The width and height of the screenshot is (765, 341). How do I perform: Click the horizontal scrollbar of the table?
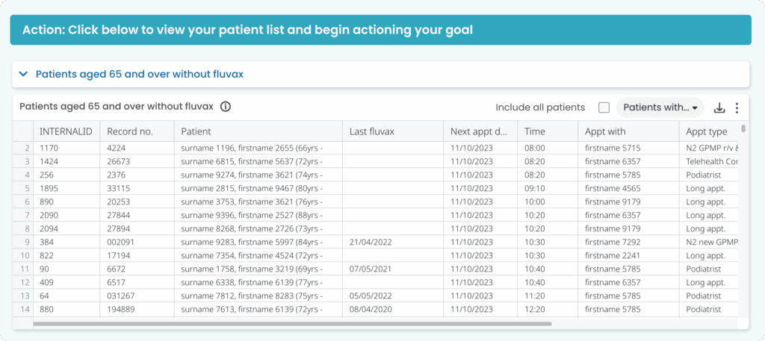[292, 323]
